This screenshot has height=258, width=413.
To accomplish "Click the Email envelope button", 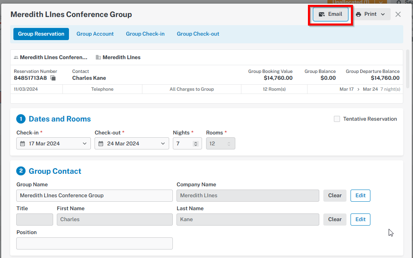I will click(330, 14).
